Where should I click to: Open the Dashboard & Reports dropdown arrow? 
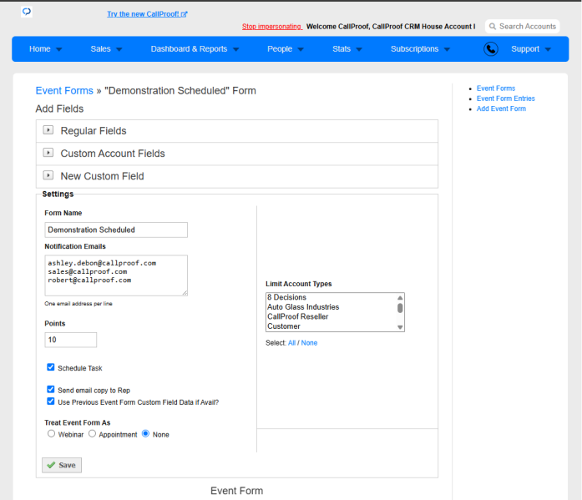pyautogui.click(x=236, y=49)
